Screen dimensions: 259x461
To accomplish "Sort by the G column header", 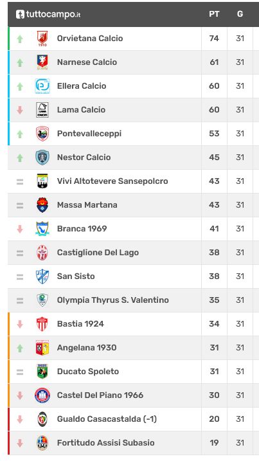I will click(x=240, y=14).
